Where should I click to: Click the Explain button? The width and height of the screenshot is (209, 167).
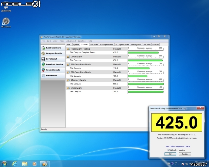(x=185, y=154)
